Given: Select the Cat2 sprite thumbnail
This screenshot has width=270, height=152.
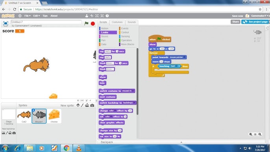Looking at the screenshot, I should 24,116.
